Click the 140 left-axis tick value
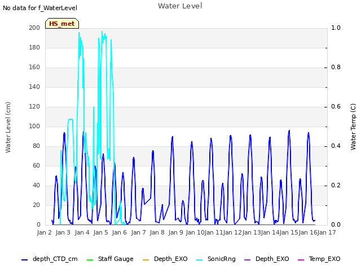361x270 pixels. click(34, 87)
